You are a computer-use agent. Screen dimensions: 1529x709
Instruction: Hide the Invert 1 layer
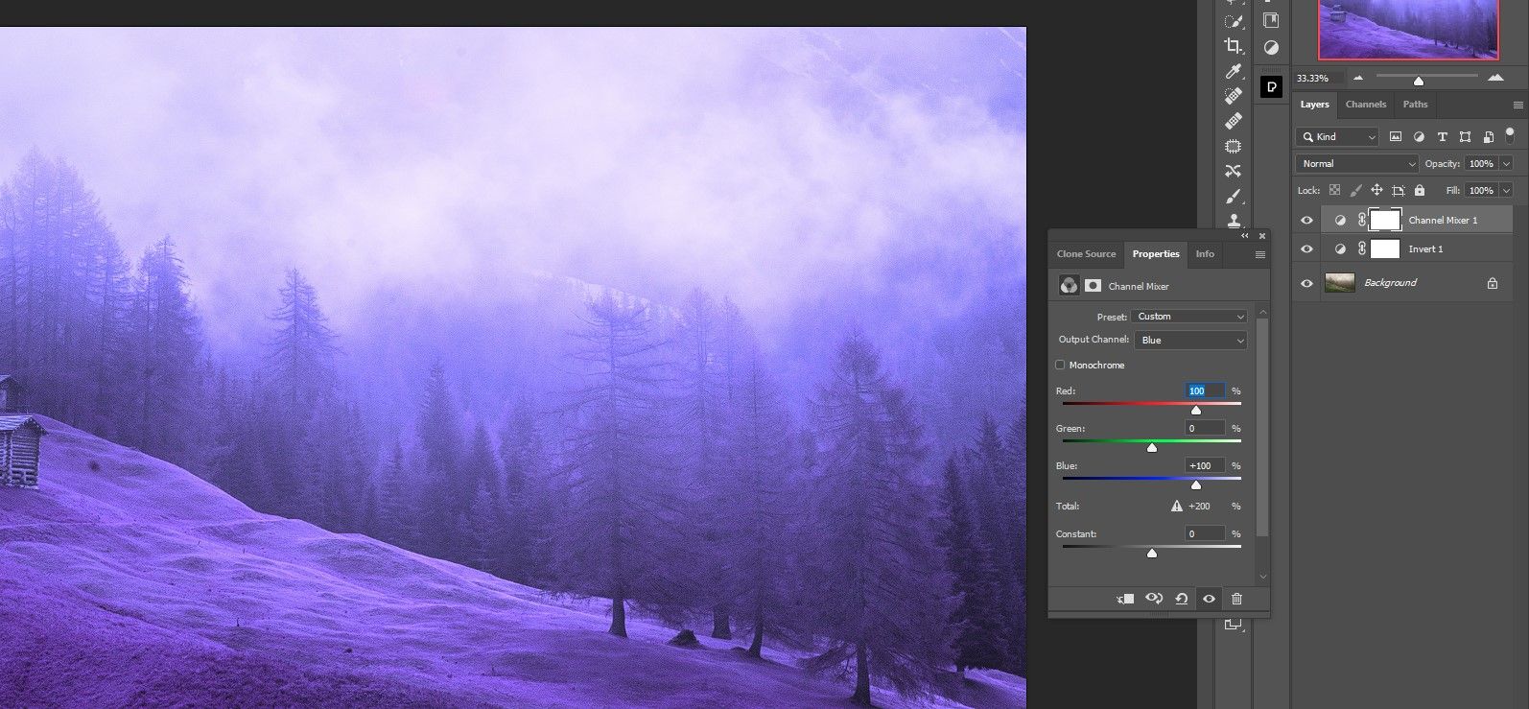point(1306,248)
